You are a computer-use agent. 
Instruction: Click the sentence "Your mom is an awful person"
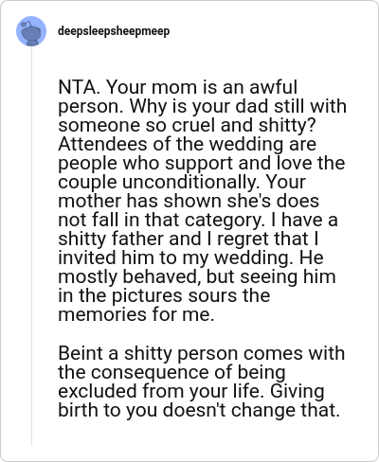click(177, 97)
